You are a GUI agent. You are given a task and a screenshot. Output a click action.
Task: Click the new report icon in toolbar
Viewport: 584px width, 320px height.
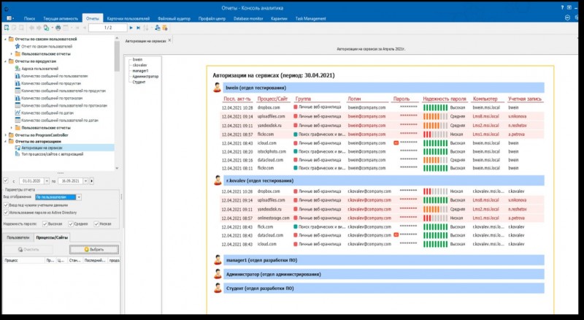[x=5, y=27]
